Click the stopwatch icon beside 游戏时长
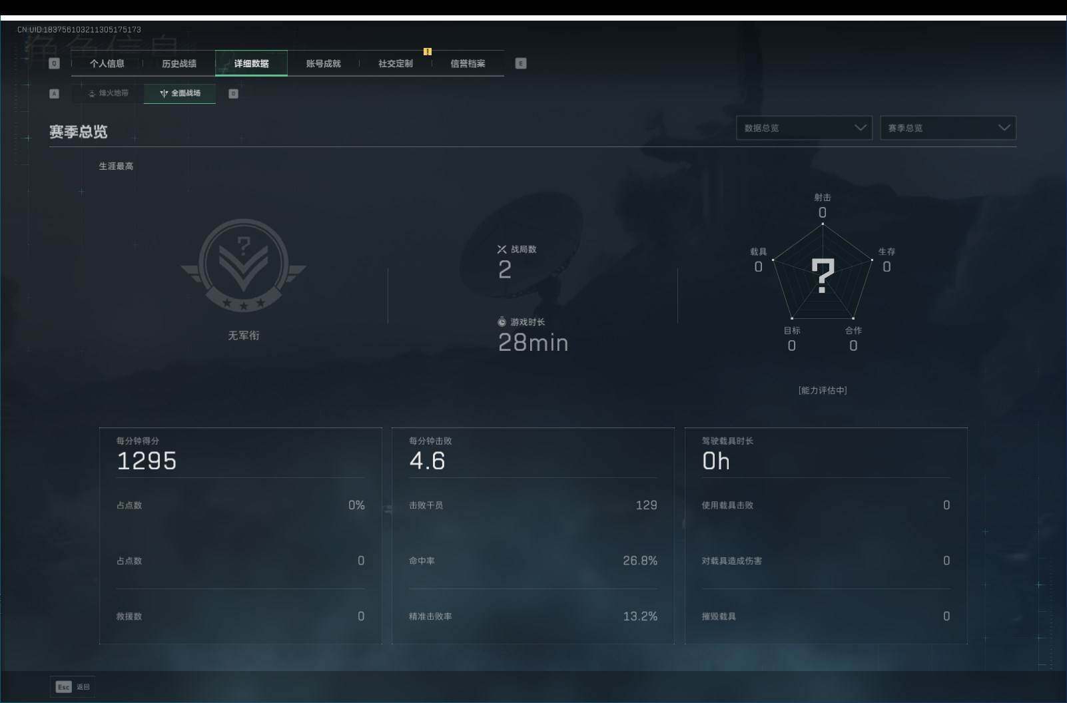The image size is (1067, 703). click(502, 322)
